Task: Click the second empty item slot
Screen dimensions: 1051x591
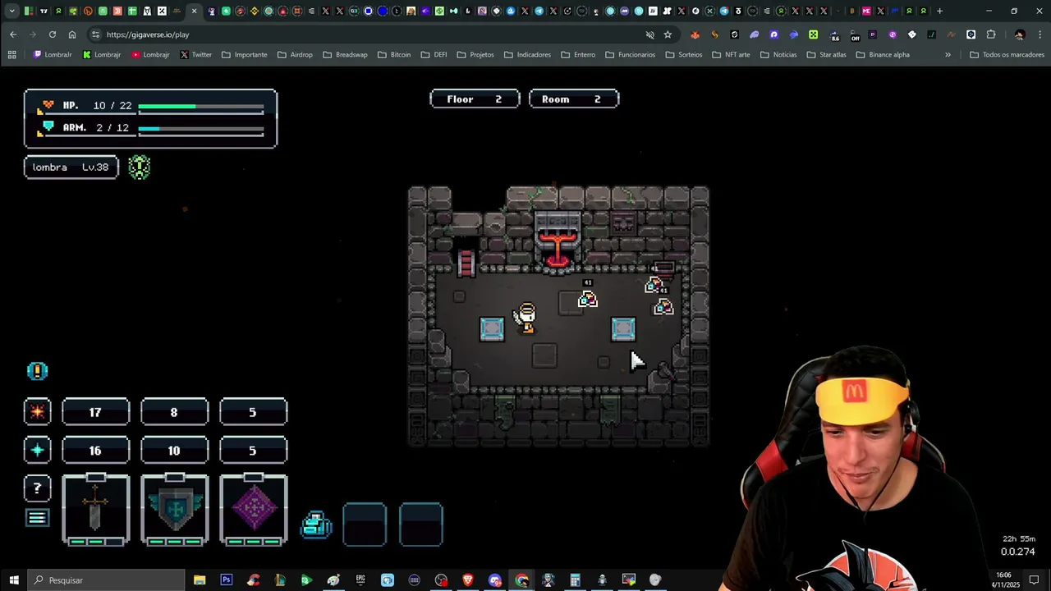Action: click(421, 525)
